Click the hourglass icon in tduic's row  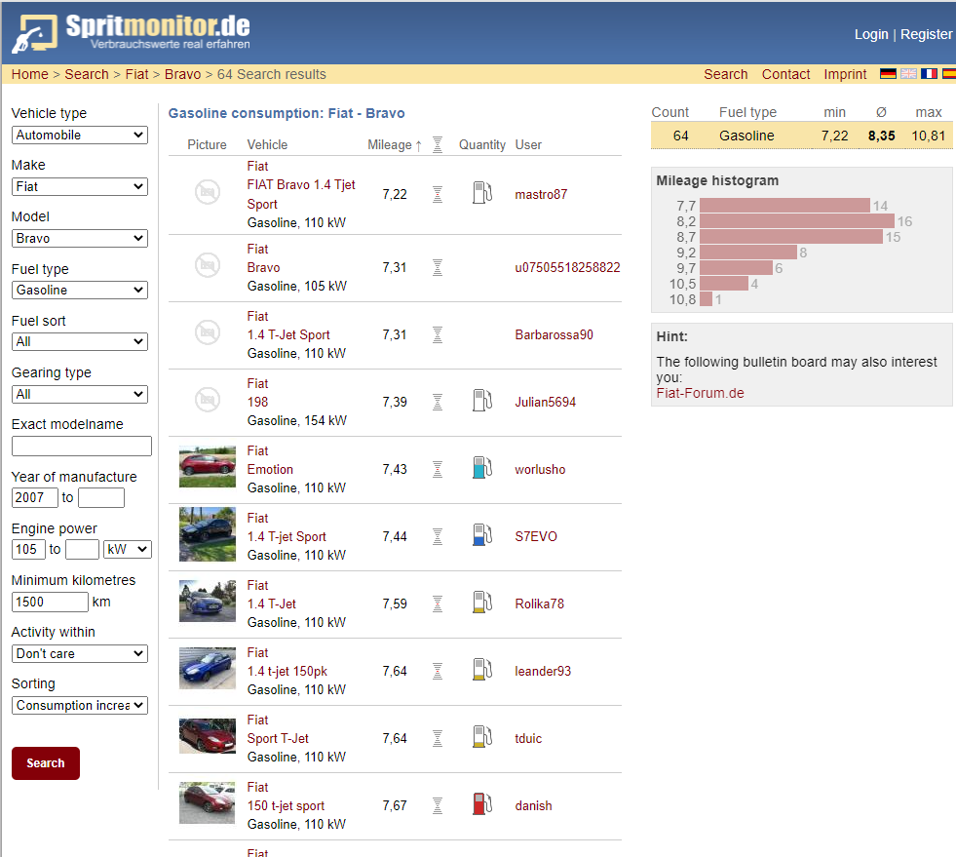pos(438,738)
